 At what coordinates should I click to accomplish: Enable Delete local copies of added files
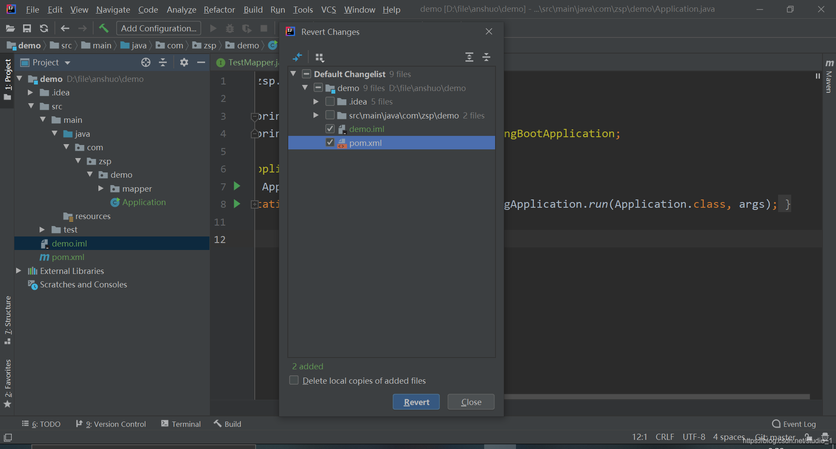click(x=294, y=380)
